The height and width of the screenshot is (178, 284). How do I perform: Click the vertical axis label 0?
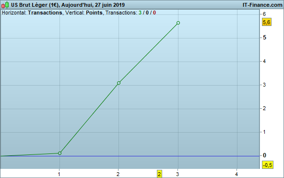[x=264, y=155]
